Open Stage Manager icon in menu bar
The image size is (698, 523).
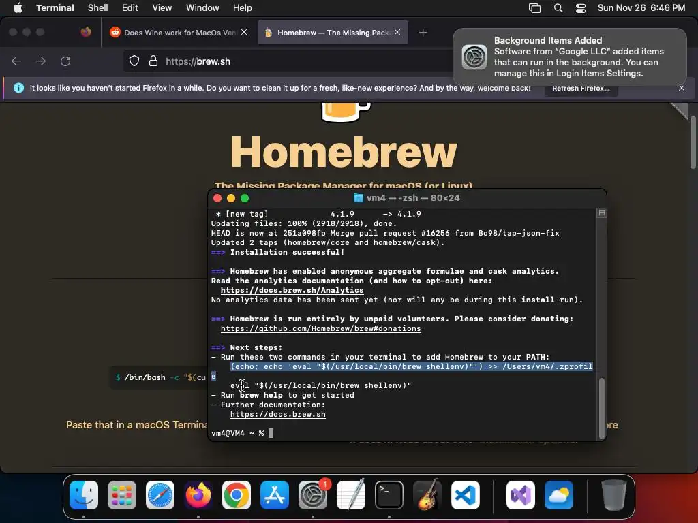click(x=534, y=8)
